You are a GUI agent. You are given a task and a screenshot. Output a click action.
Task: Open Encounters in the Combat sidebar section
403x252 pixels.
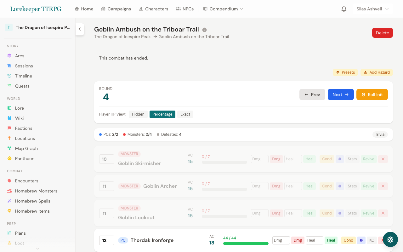click(x=26, y=181)
